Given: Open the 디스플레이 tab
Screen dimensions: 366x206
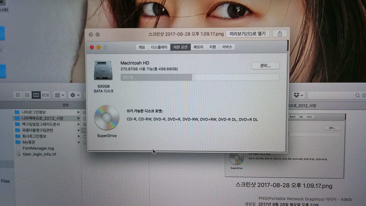Looking at the screenshot, I should click(159, 47).
